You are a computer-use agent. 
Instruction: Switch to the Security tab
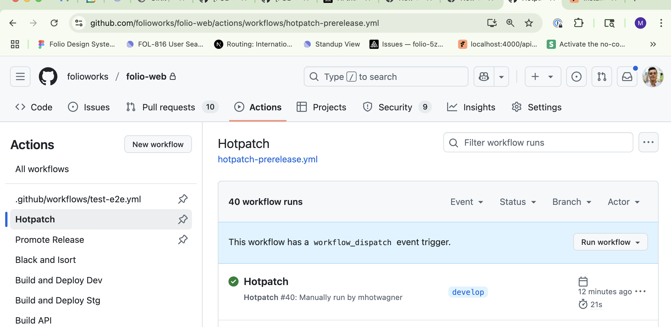point(397,107)
